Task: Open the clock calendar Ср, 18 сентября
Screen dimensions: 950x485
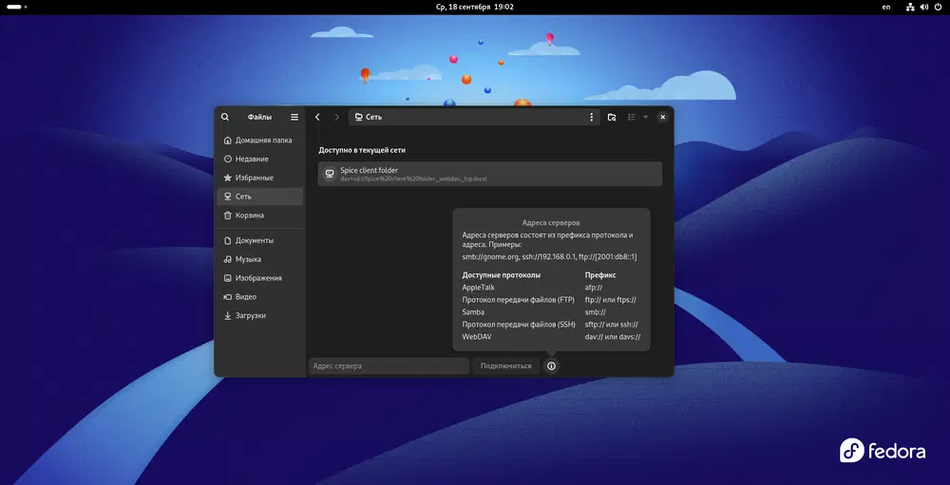Action: point(475,7)
